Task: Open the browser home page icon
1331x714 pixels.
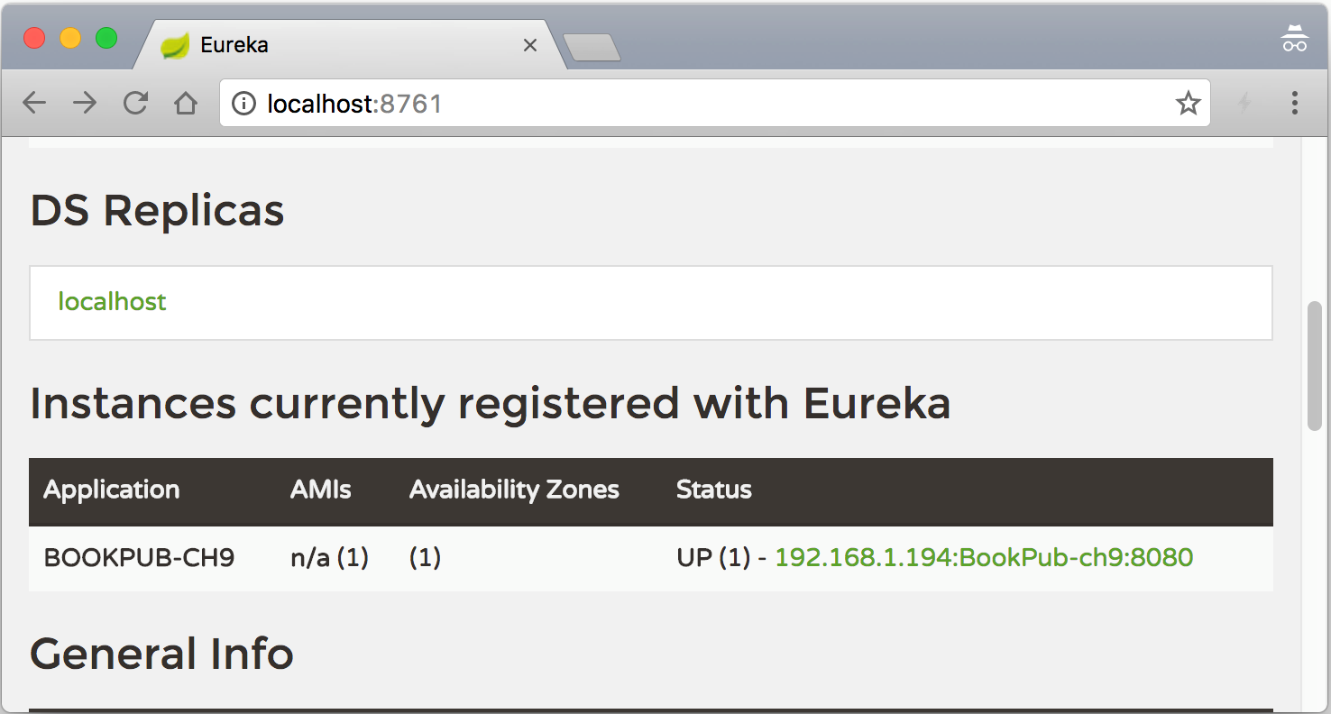Action: [x=186, y=103]
